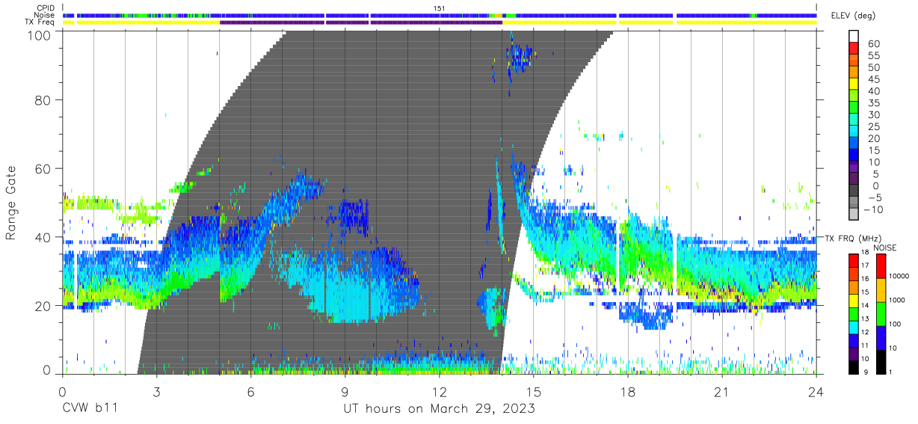Image resolution: width=918 pixels, height=424 pixels.
Task: Click the x-axis hour tick "6"
Action: tap(250, 392)
